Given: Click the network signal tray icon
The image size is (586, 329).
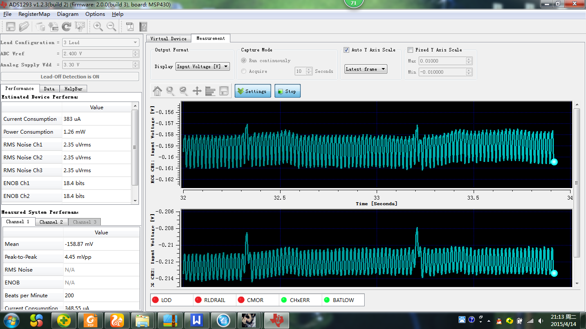Looking at the screenshot, I should [530, 320].
